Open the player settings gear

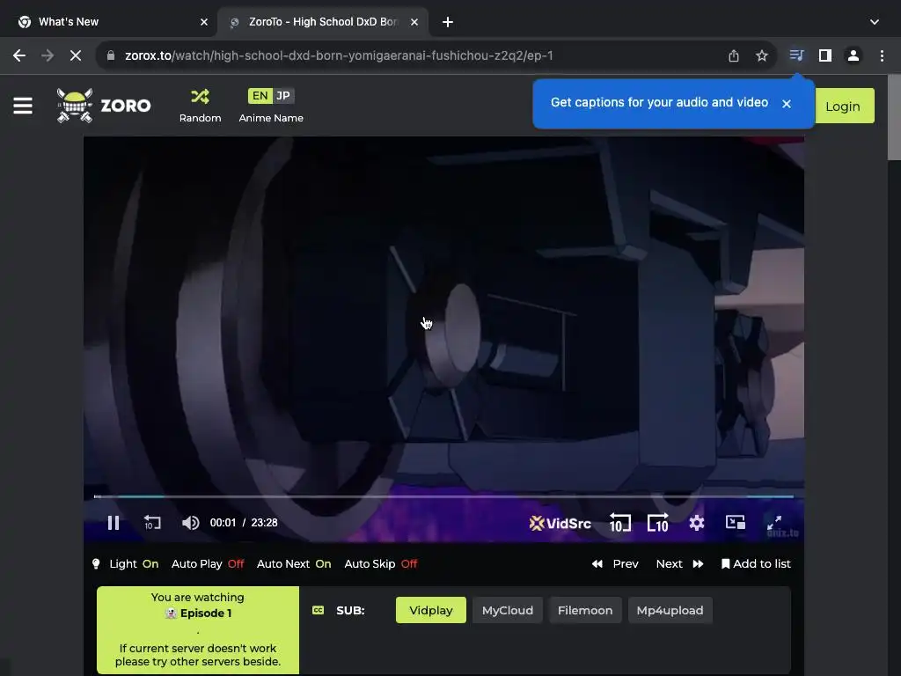697,523
